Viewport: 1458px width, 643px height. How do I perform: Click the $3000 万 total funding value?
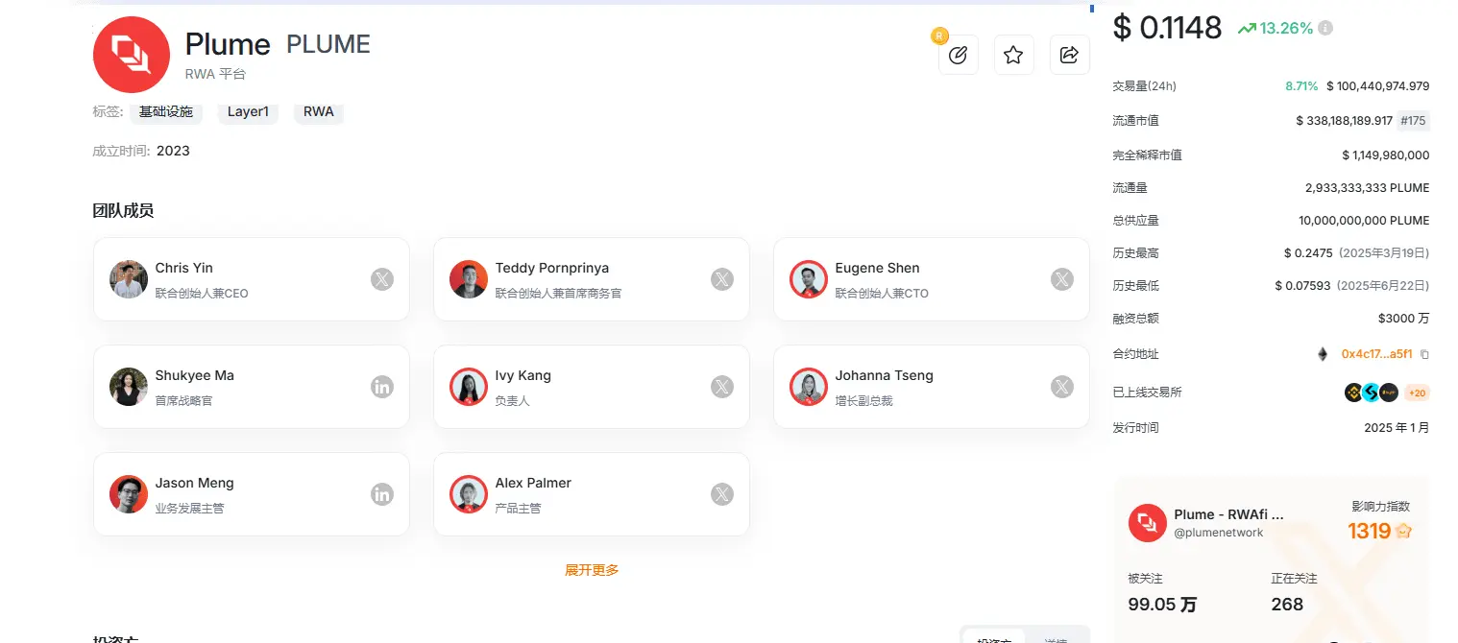pyautogui.click(x=1403, y=319)
